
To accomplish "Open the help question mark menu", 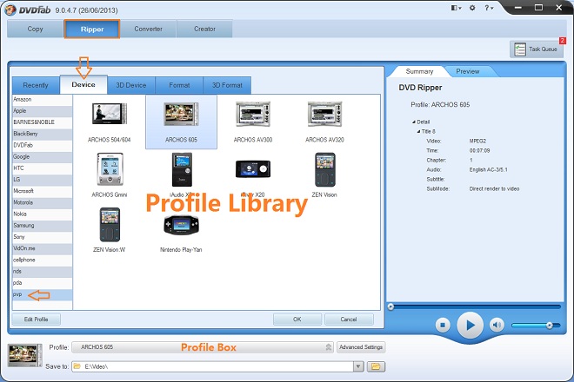I will tap(489, 8).
